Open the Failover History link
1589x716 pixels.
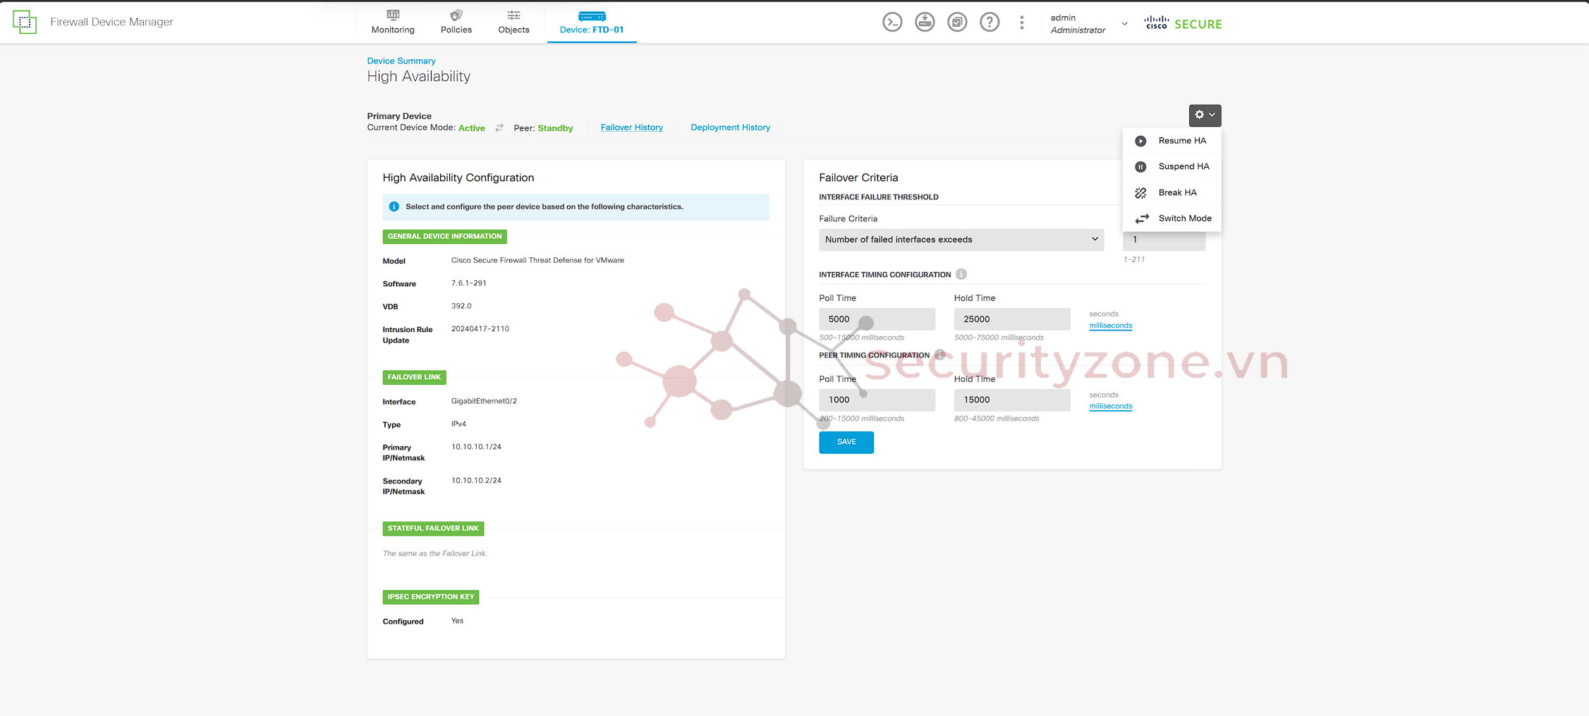(x=631, y=128)
